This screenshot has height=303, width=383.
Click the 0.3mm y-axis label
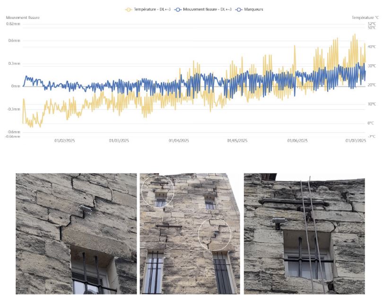[x=14, y=63]
